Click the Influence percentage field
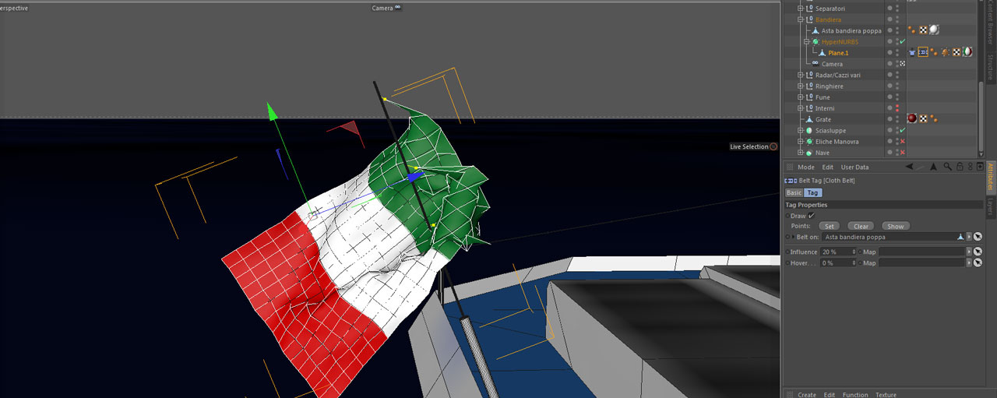The image size is (997, 398). pyautogui.click(x=838, y=252)
